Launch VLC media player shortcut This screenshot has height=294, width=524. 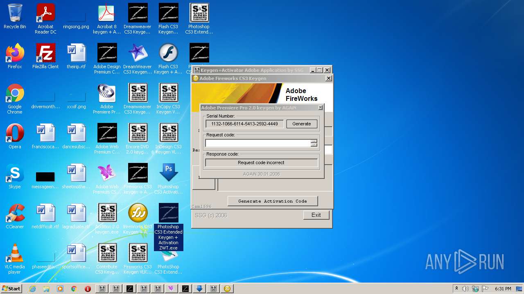pos(15,258)
